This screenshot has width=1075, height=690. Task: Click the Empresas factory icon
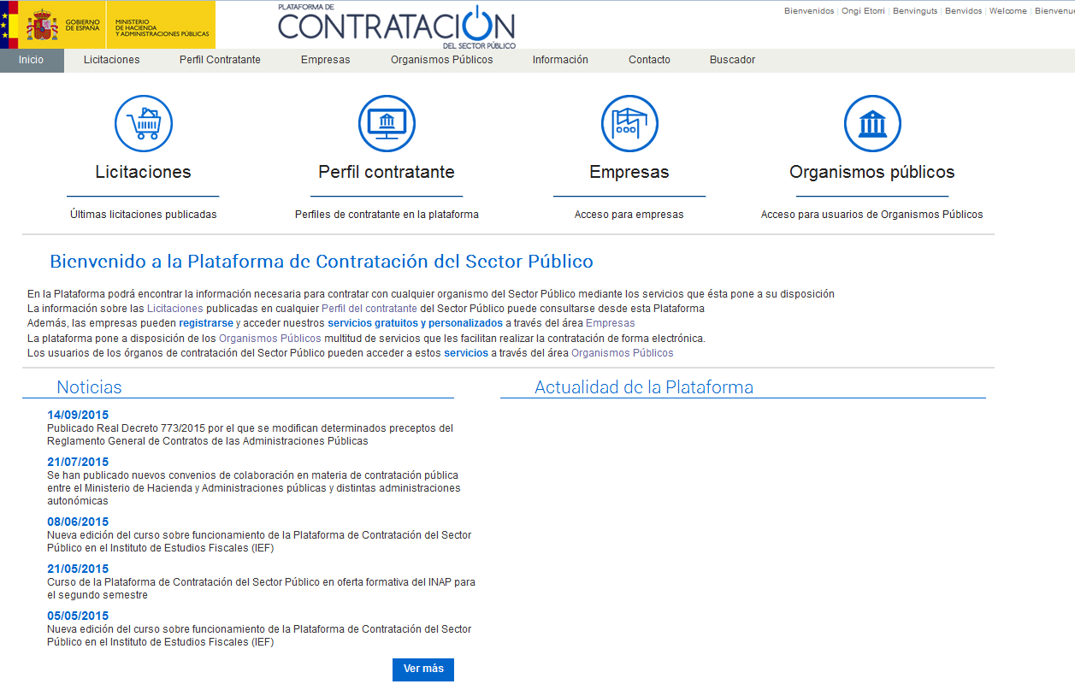point(629,124)
